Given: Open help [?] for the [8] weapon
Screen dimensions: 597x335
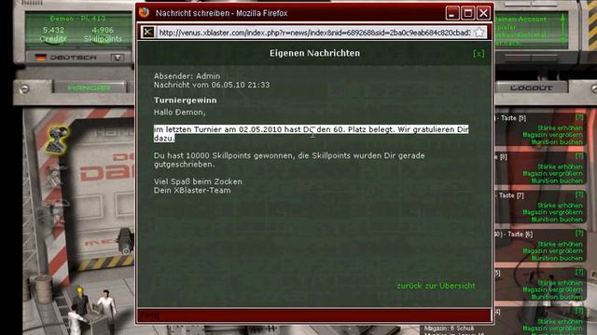Looking at the screenshot, I should 579,155.
